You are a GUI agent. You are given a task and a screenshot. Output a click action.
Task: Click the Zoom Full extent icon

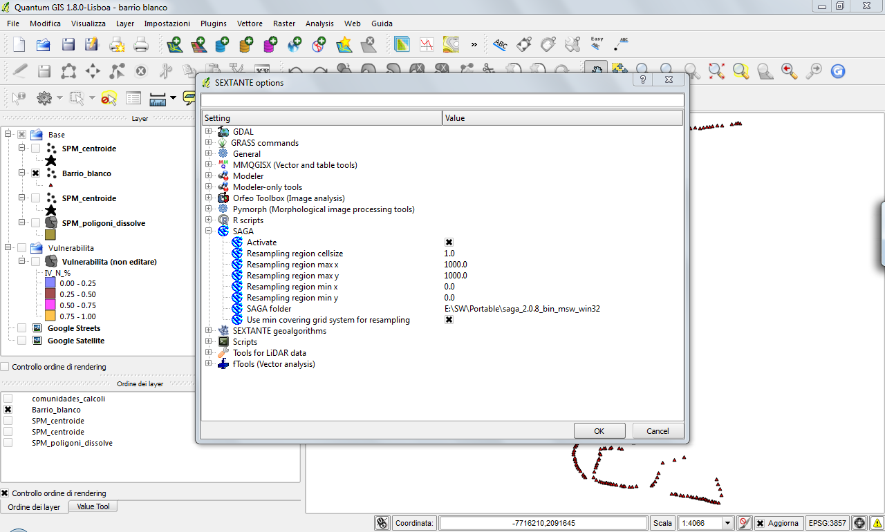pyautogui.click(x=716, y=70)
